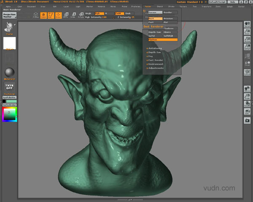Toggle the Zsub button
253x202 pixels.
tap(129, 13)
